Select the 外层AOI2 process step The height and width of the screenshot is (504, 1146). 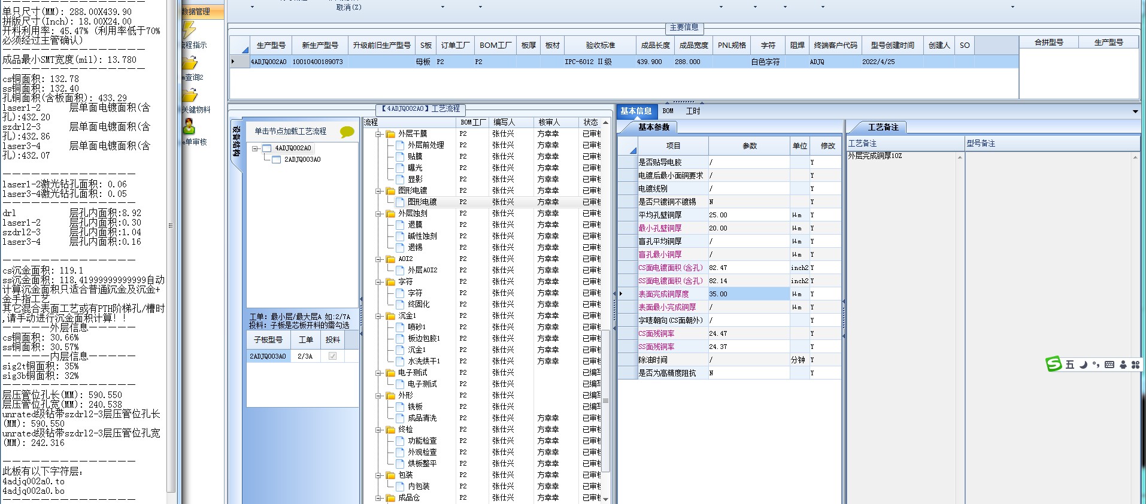point(422,271)
